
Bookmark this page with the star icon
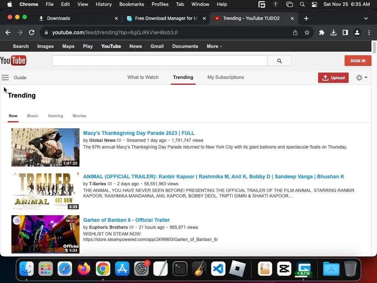[x=307, y=32]
